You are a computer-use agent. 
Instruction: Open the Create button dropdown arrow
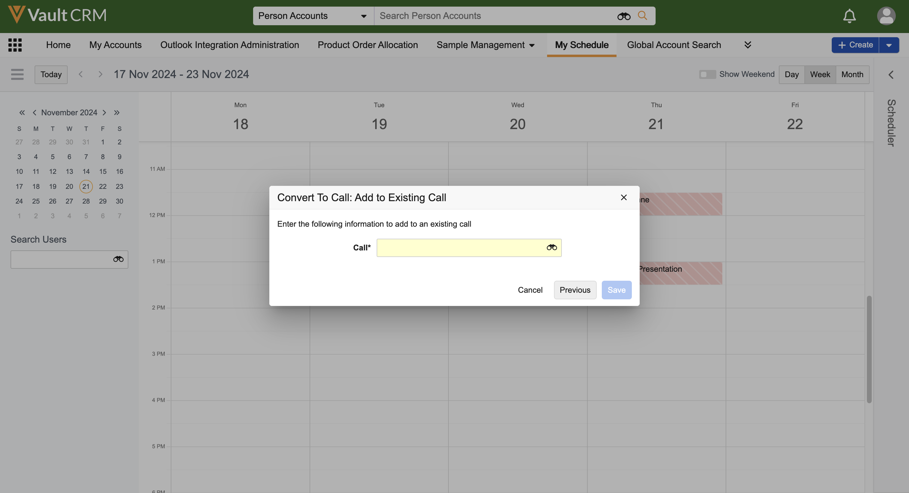tap(889, 45)
